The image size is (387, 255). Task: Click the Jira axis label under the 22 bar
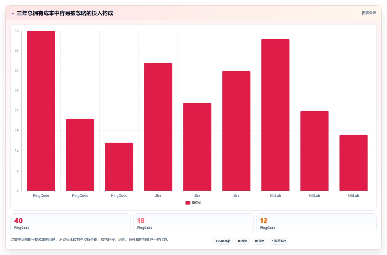click(197, 195)
